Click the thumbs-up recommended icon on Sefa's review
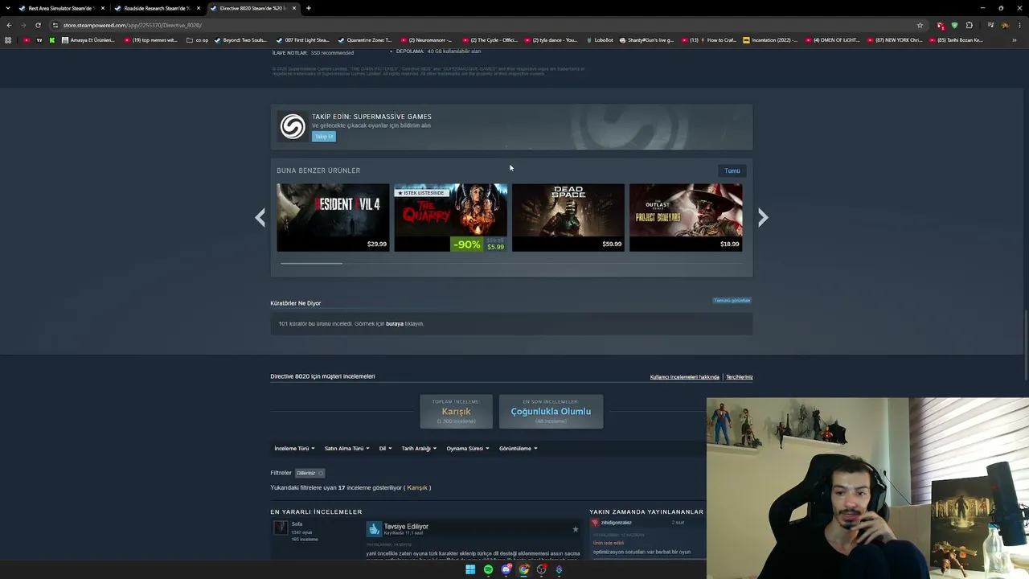The height and width of the screenshot is (579, 1029). click(x=374, y=528)
